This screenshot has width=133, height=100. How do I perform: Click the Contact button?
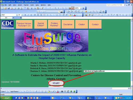pos(95,24)
